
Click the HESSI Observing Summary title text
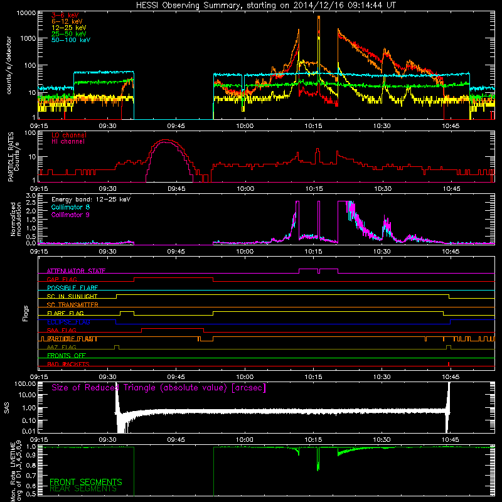click(x=265, y=6)
